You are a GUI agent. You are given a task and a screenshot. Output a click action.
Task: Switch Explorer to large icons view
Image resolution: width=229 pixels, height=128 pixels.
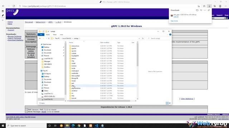[170, 103]
